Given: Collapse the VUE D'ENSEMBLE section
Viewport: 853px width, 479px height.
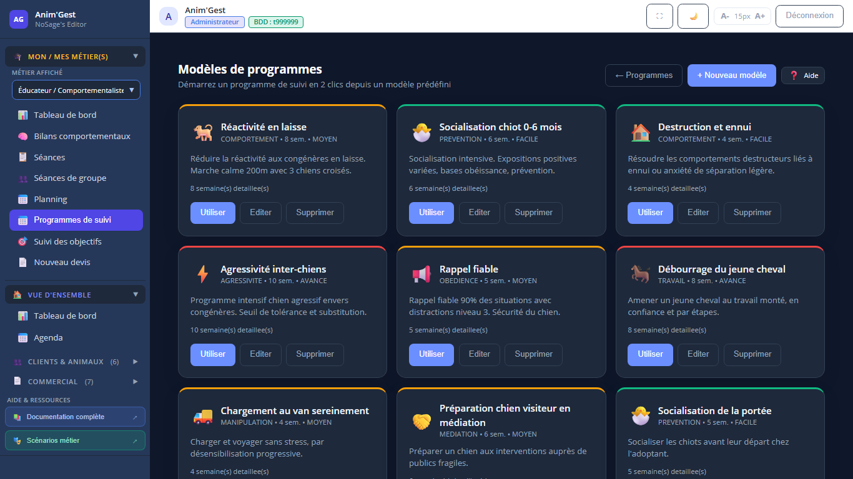Looking at the screenshot, I should coord(76,294).
